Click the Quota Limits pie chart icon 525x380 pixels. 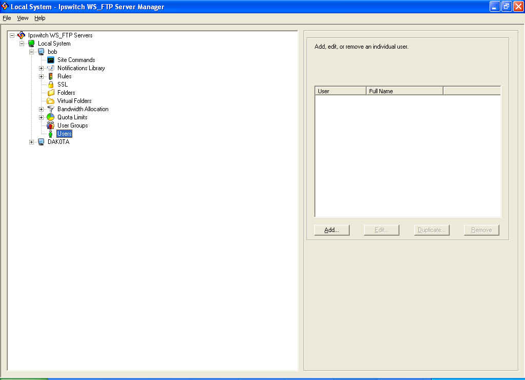(x=51, y=117)
